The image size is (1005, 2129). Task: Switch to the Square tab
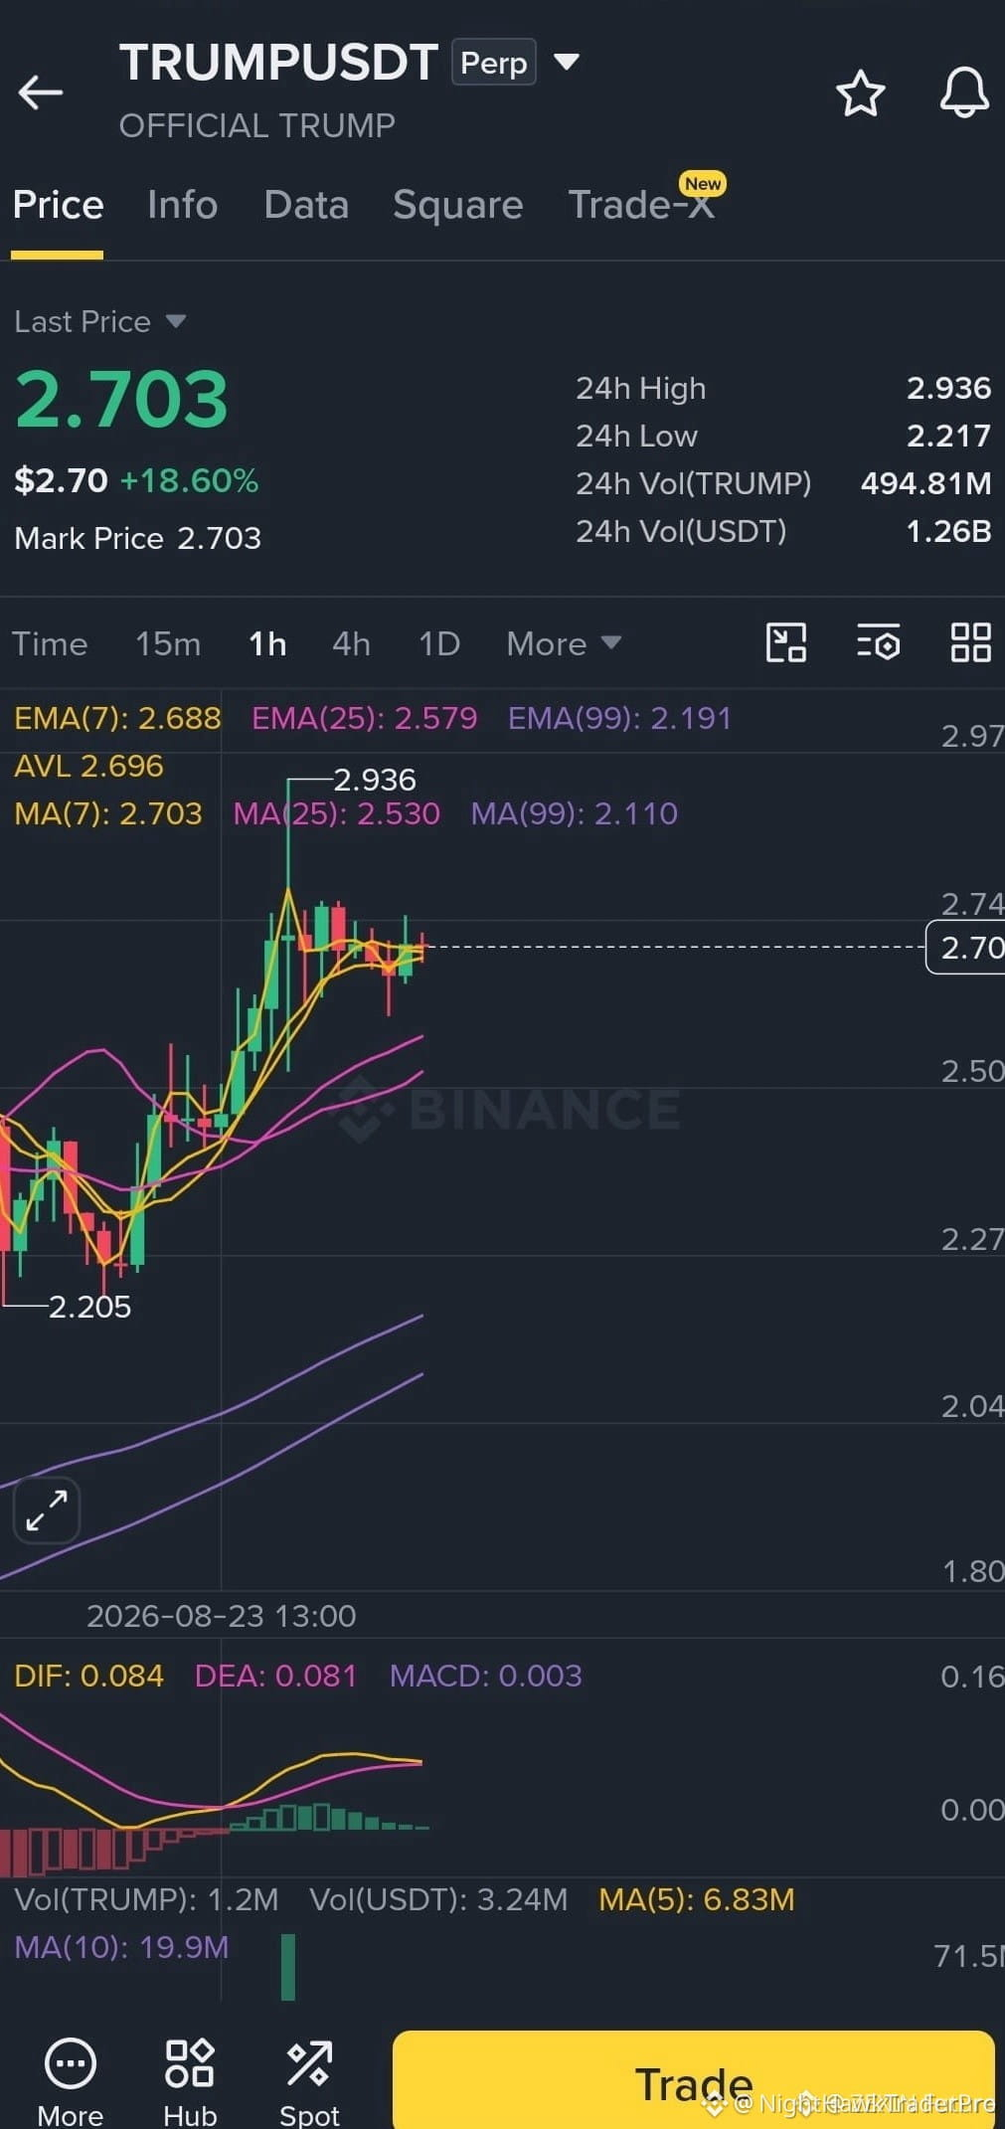[x=457, y=205]
